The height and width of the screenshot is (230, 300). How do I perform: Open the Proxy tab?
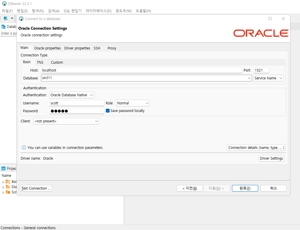click(112, 48)
